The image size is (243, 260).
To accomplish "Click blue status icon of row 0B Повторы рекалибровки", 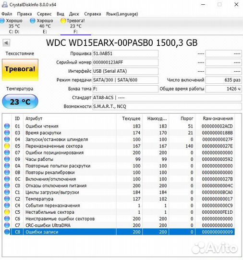I will pos(7,172).
